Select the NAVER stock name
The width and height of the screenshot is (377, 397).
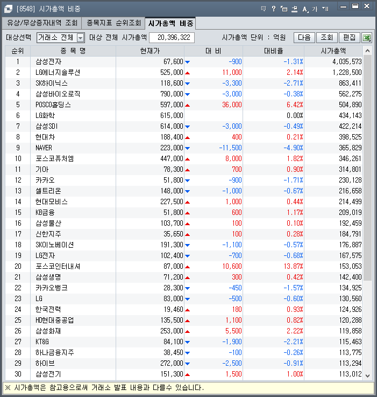point(44,148)
